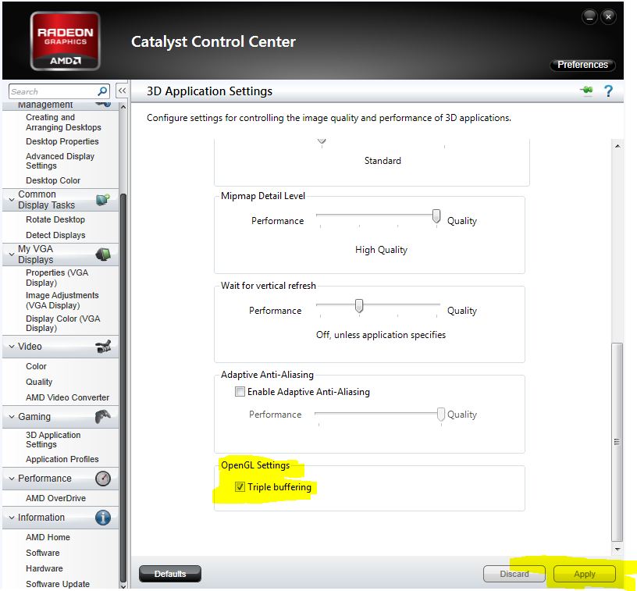Image resolution: width=637 pixels, height=591 pixels.
Task: Open Image Adjustments (VGA Display)
Action: 62,300
